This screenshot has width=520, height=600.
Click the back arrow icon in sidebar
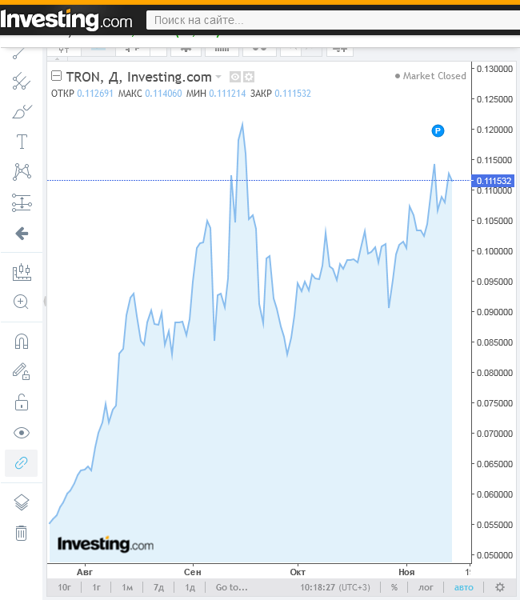(22, 234)
